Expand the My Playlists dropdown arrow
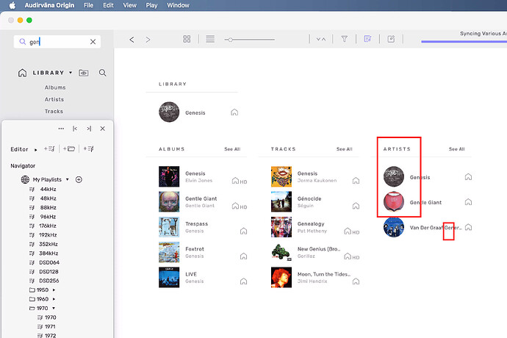Viewport: 507px width, 338px height. click(x=68, y=179)
